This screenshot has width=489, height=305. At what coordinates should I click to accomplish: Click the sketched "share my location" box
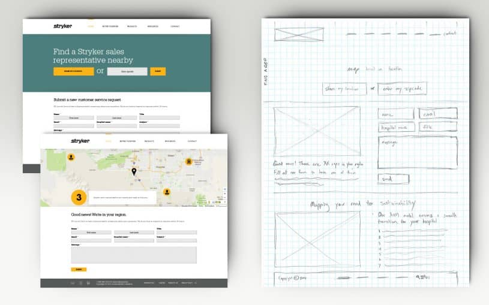pos(344,89)
